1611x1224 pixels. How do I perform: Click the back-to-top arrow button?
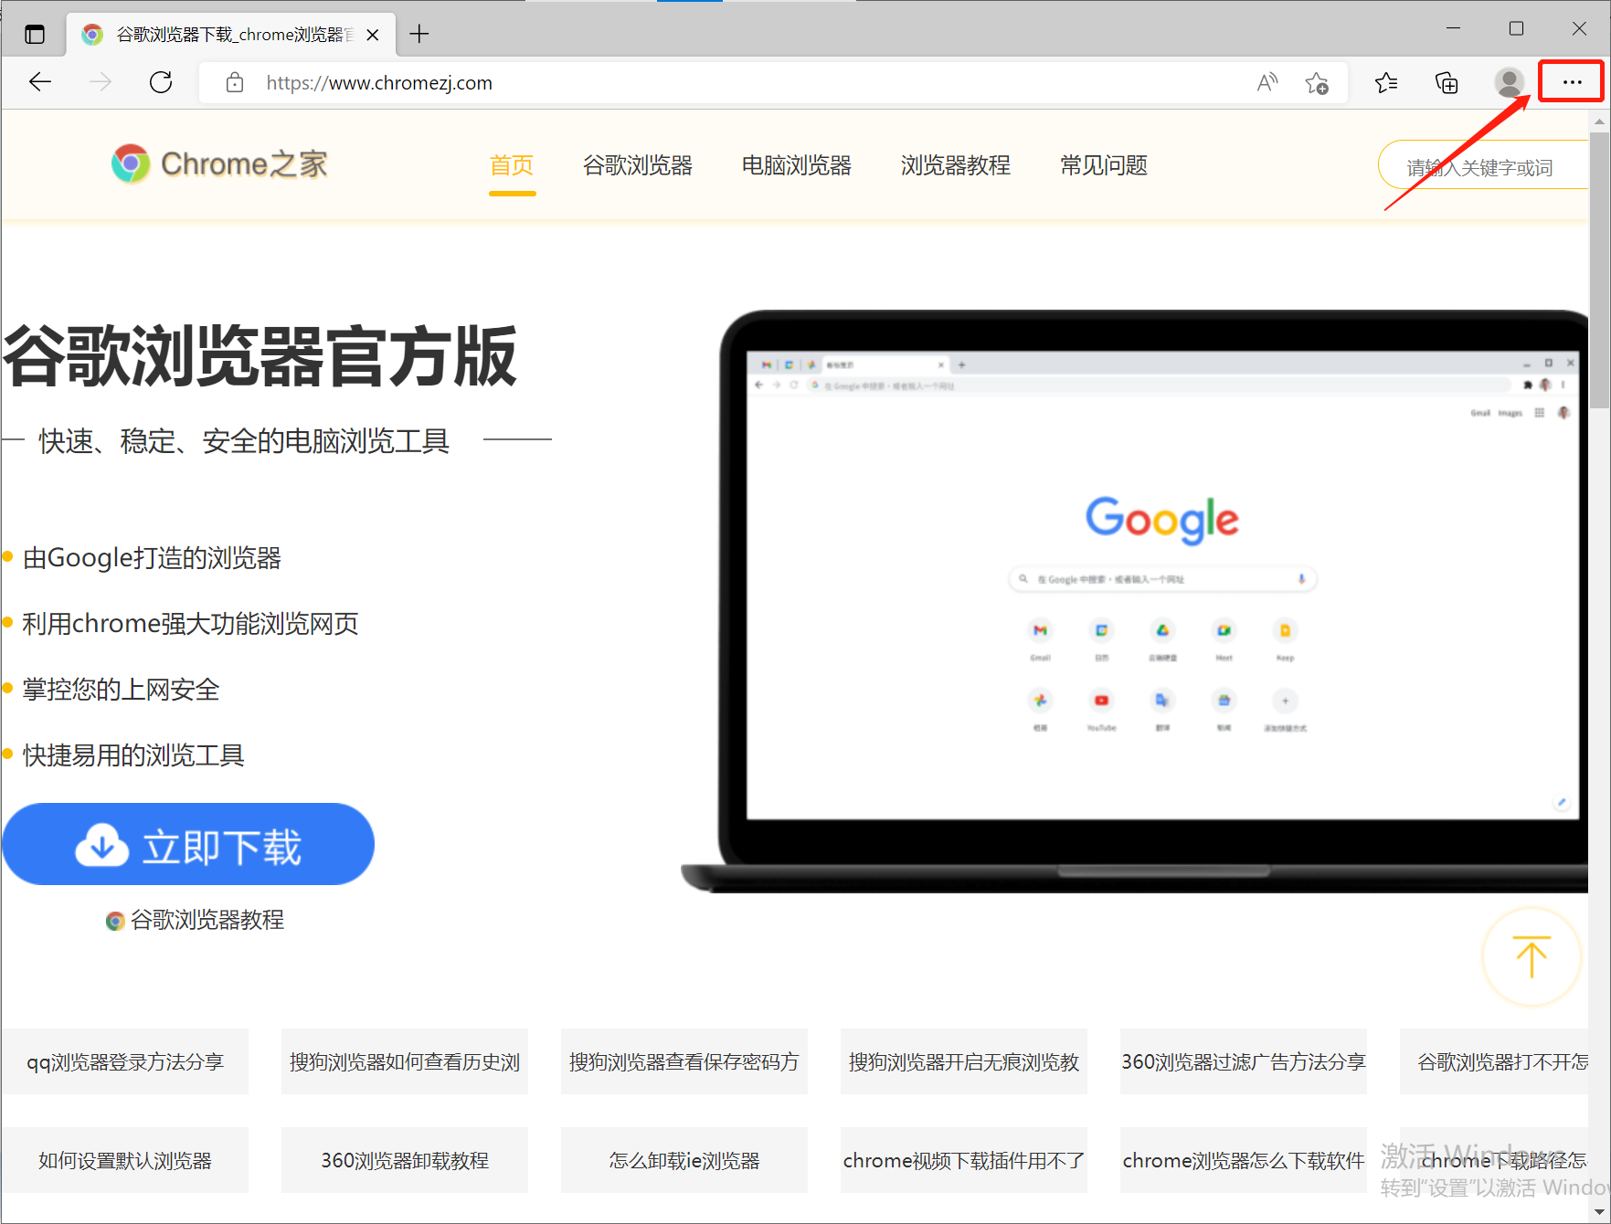point(1532,956)
